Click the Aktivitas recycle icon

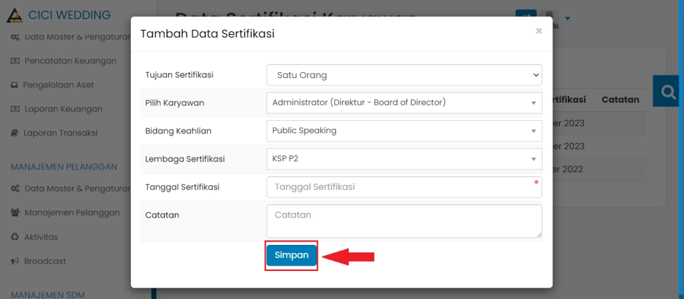(x=15, y=237)
